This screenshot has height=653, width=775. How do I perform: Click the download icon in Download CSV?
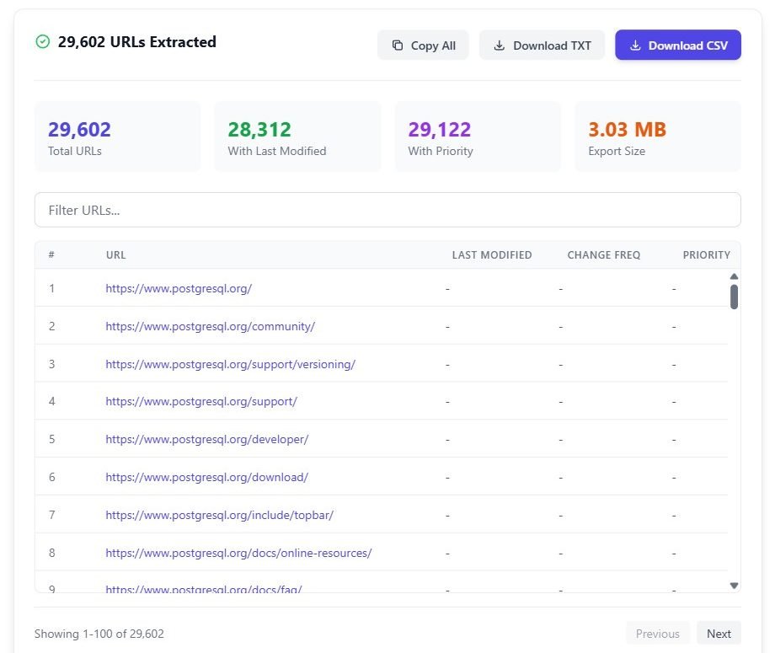pyautogui.click(x=635, y=45)
